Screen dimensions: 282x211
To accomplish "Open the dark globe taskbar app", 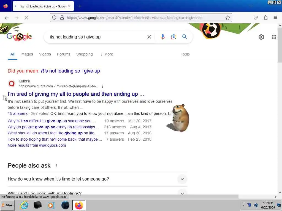I will 65,205.
